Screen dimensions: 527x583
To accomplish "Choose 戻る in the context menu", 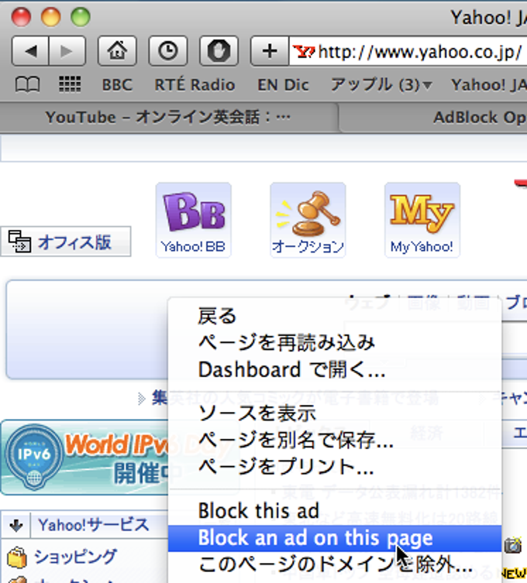I will click(335, 317).
